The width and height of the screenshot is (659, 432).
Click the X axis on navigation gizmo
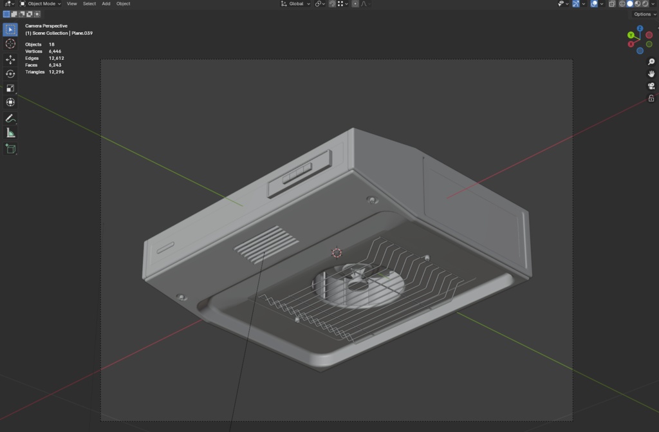pyautogui.click(x=631, y=44)
